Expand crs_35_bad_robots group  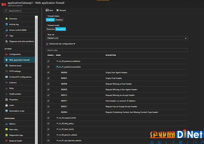click(57, 129)
